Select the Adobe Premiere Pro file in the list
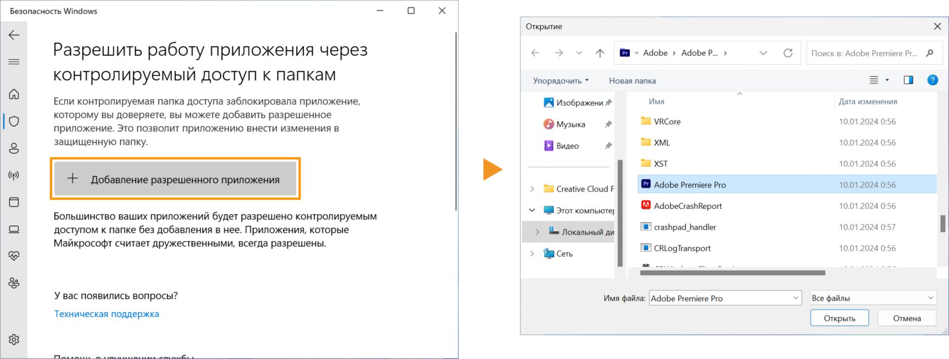Viewport: 949px width, 359px height. [x=787, y=185]
